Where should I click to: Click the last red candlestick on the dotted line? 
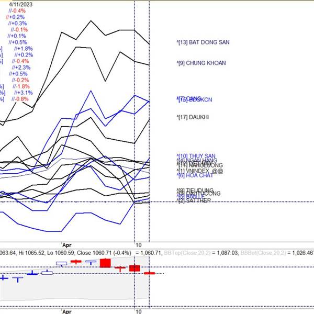149,273
